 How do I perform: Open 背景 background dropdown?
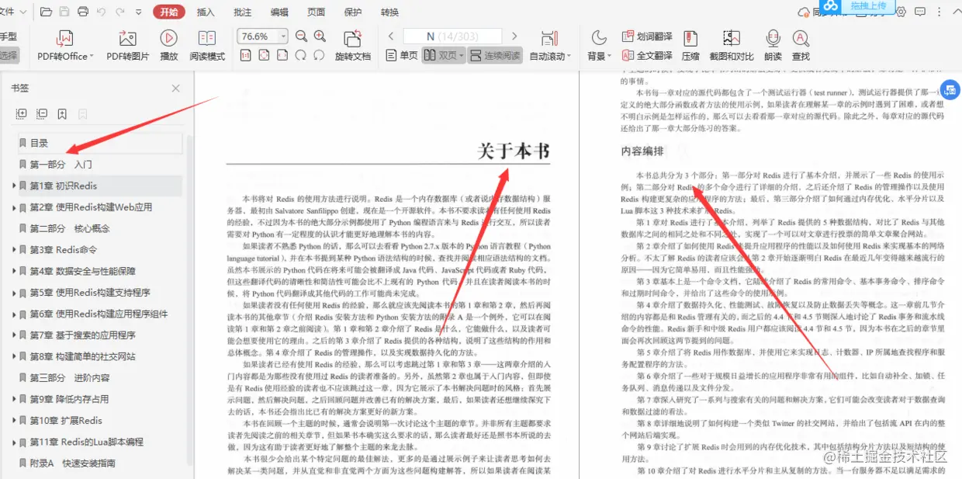click(x=598, y=45)
